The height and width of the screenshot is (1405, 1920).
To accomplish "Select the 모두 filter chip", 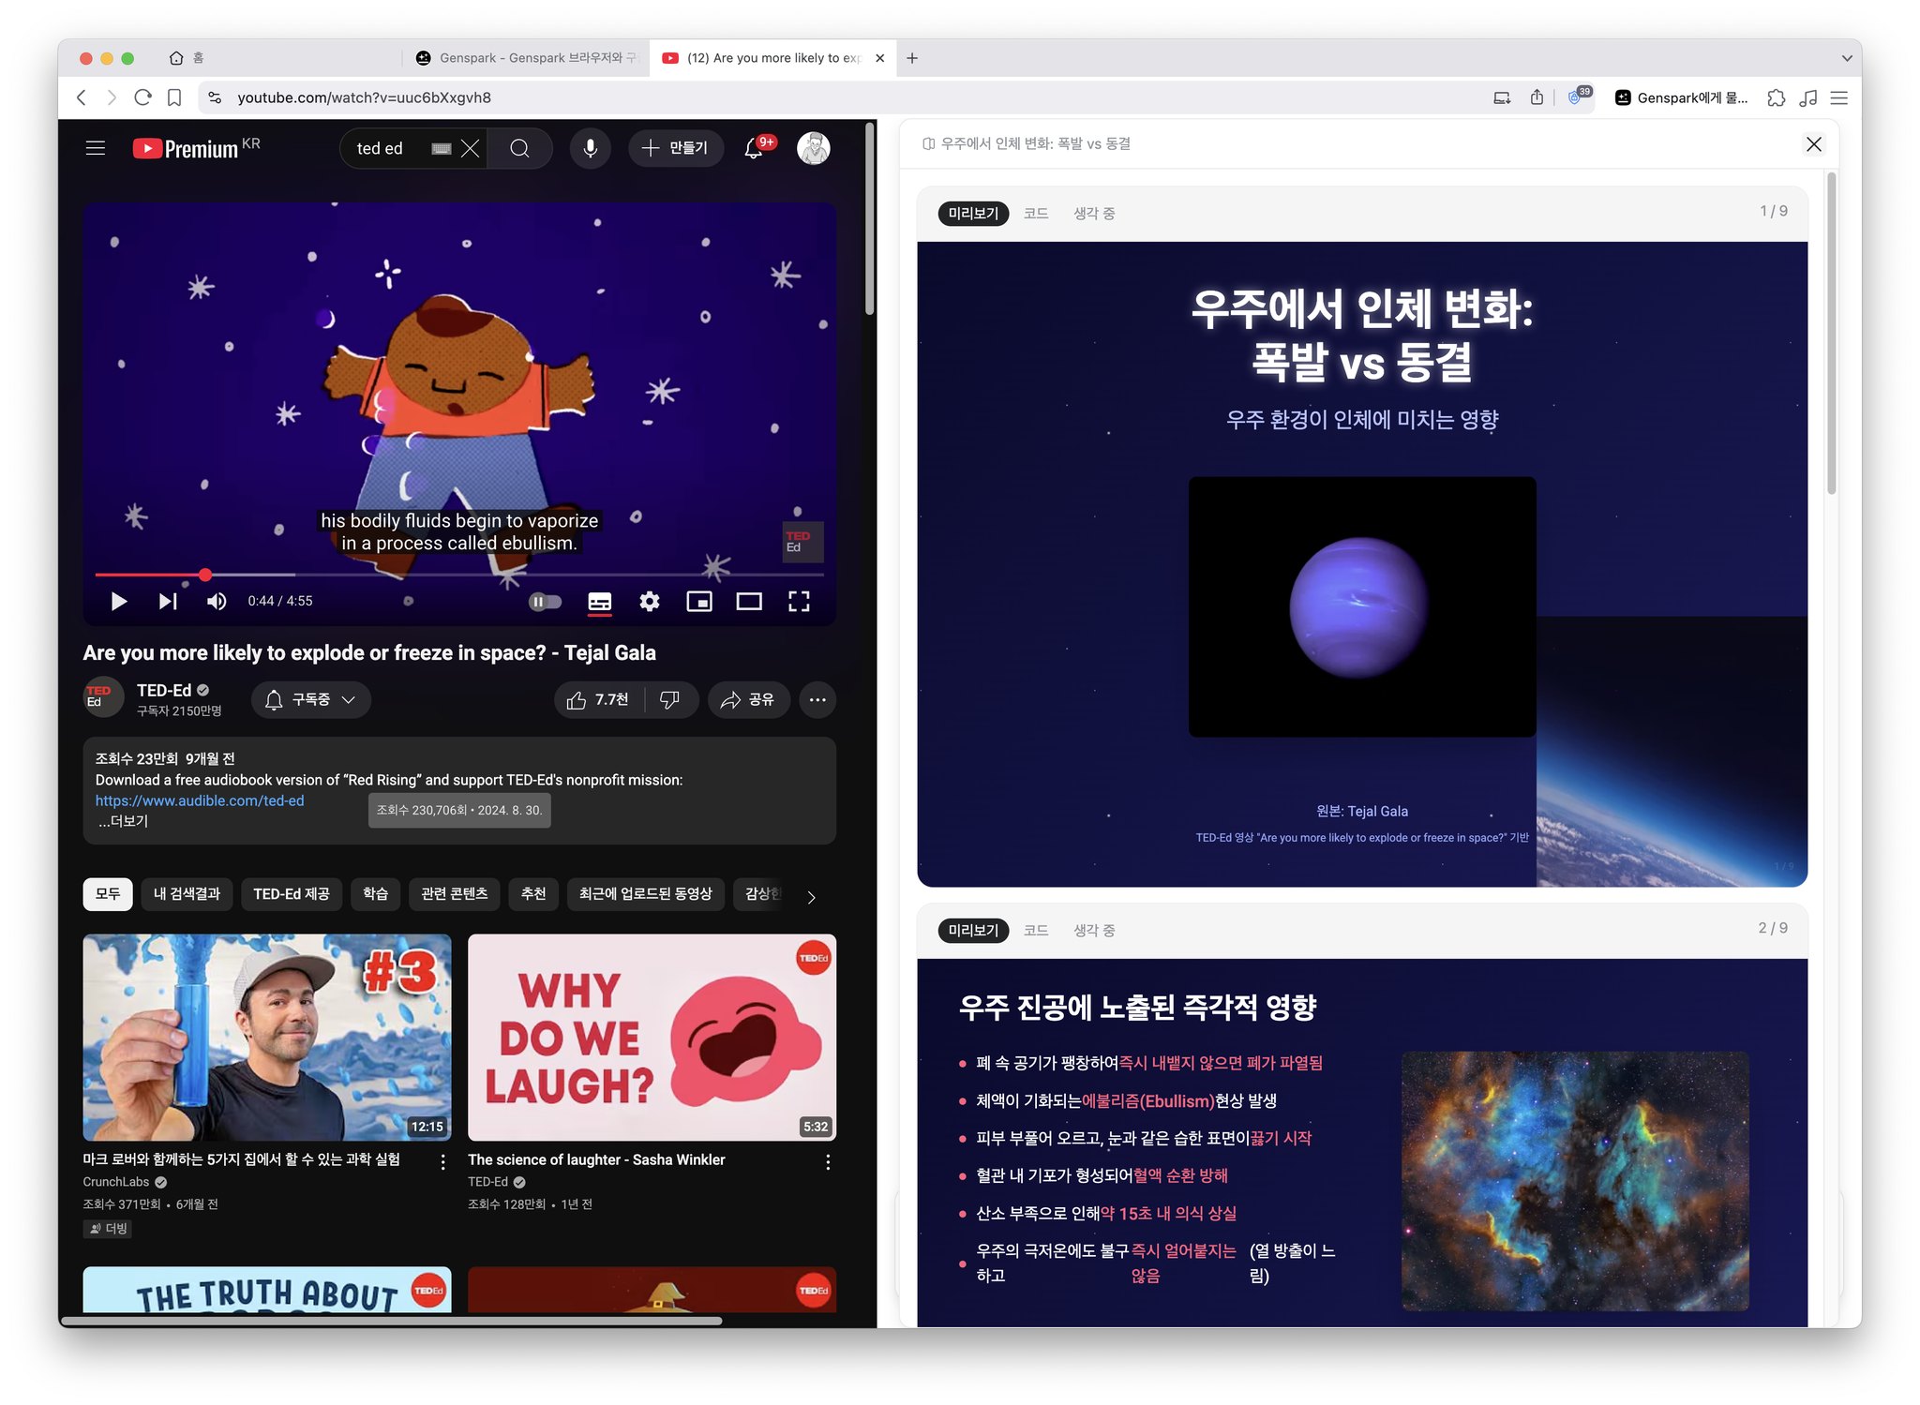I will pyautogui.click(x=108, y=894).
